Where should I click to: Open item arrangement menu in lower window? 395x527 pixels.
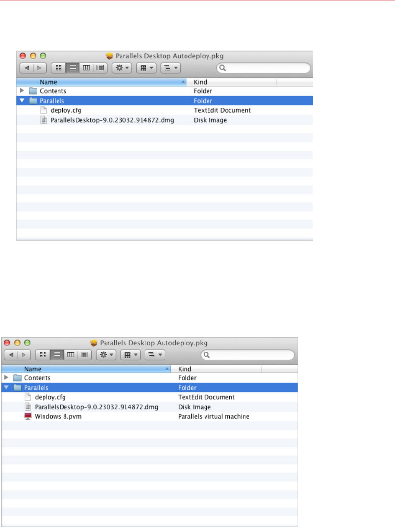point(131,355)
